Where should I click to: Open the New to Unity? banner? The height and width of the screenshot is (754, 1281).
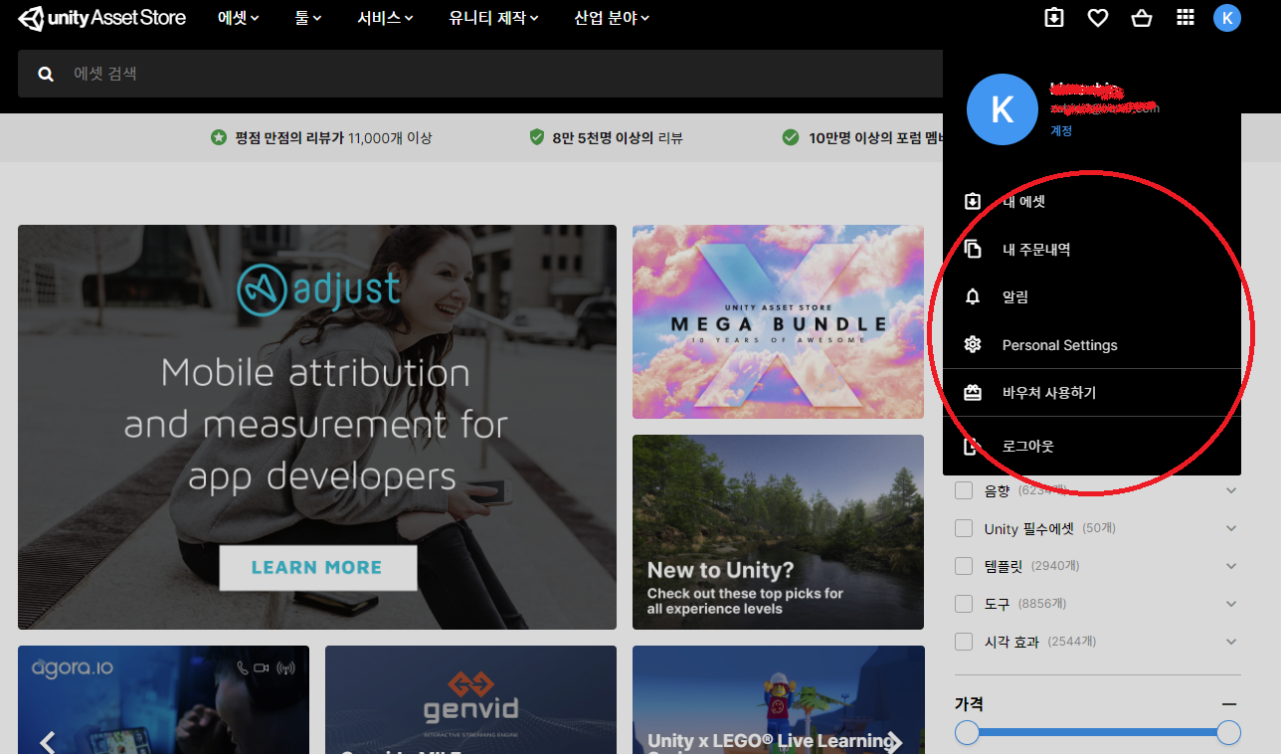coord(778,532)
